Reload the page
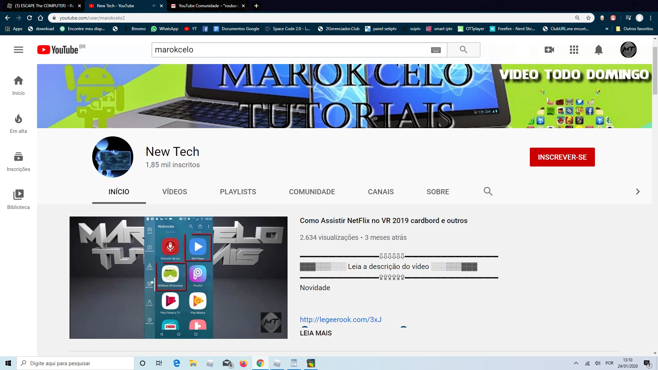658x370 pixels. [29, 18]
